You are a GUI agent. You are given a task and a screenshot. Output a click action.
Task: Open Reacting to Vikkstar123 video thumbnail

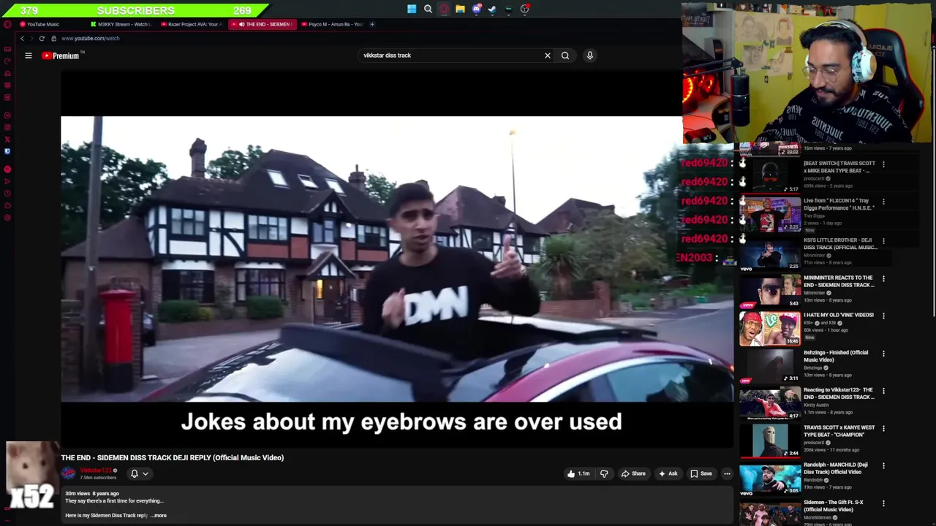(770, 403)
